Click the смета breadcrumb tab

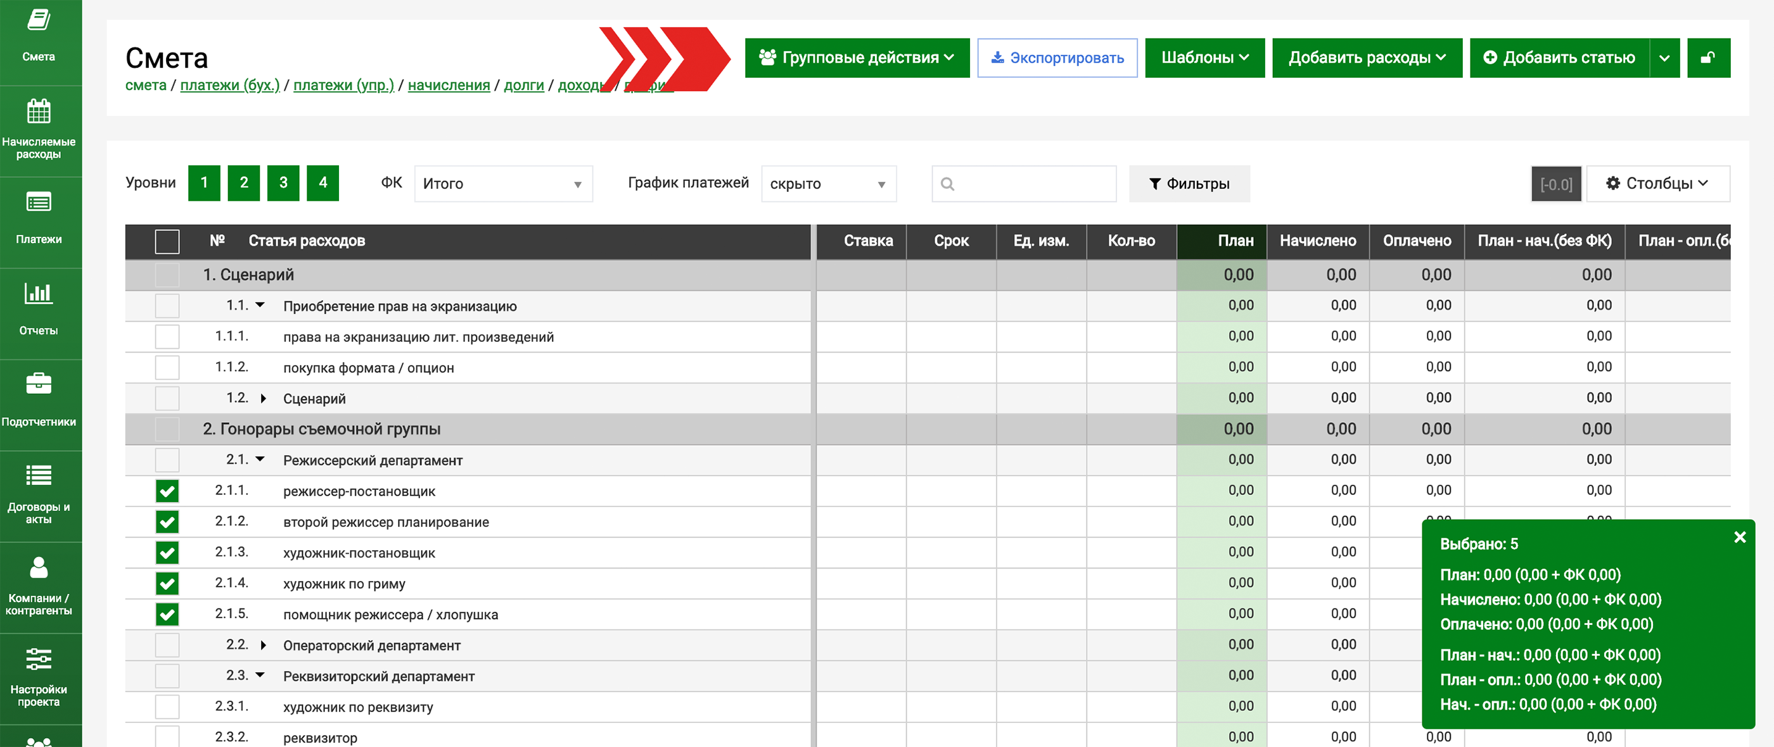coord(146,85)
